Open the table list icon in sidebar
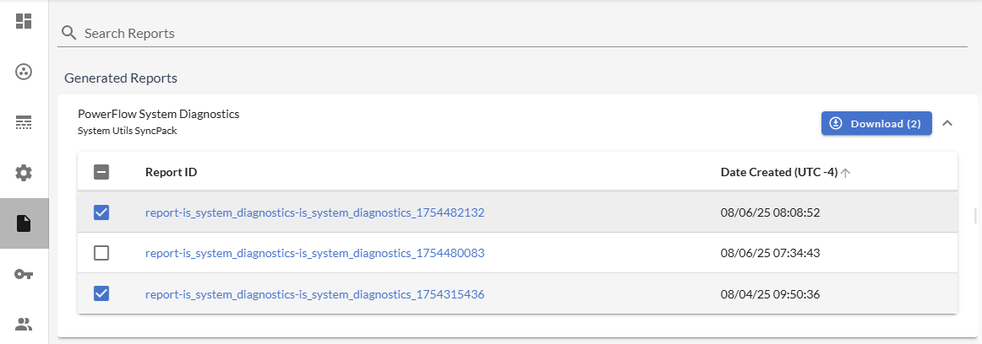 24,122
